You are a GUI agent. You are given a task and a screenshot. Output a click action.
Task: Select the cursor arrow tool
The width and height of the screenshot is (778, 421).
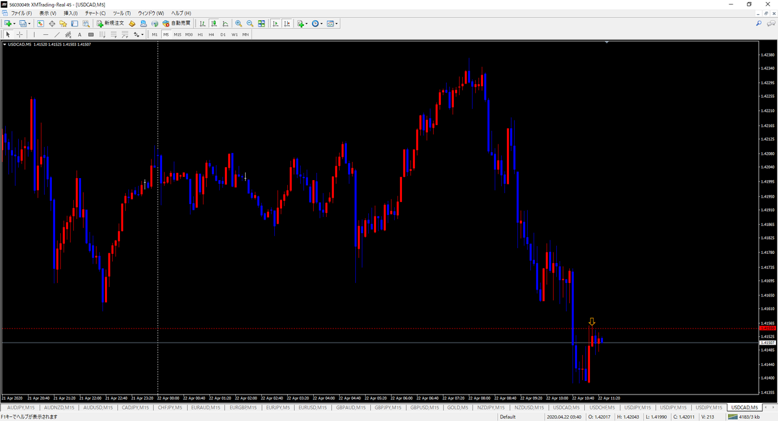click(8, 34)
